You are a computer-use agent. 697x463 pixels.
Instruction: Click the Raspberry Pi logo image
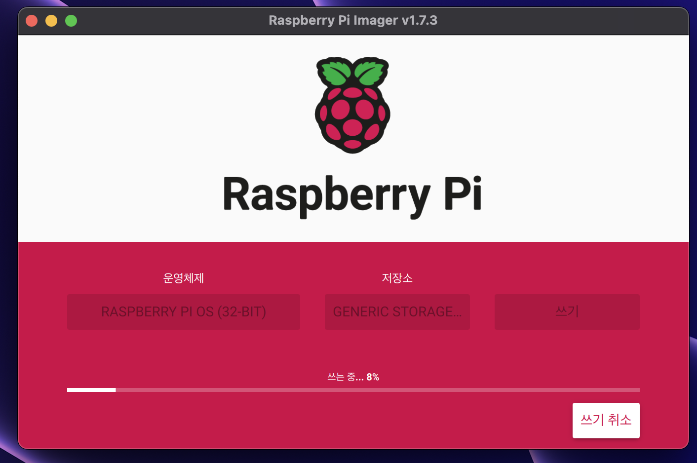pos(352,105)
